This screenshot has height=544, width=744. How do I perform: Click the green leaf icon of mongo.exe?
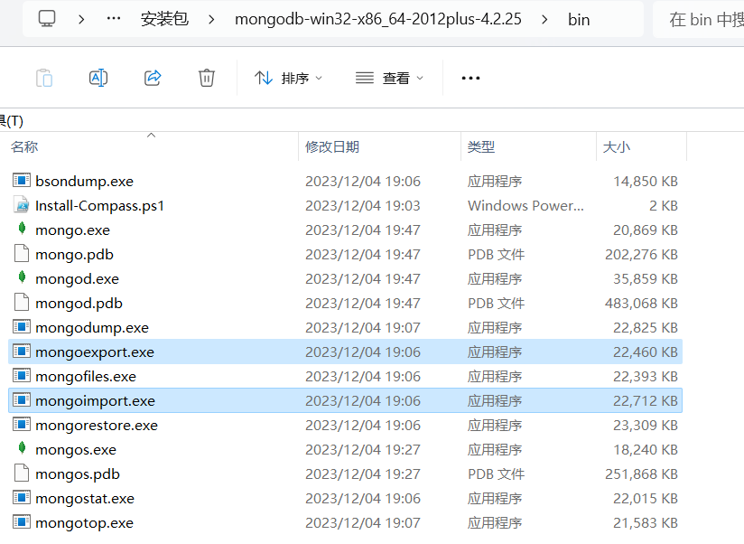coord(22,229)
